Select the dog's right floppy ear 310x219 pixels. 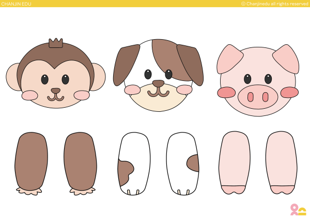191,63
